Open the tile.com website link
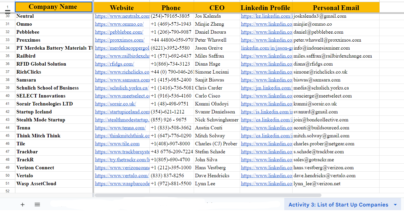404x213 pixels. [117, 144]
